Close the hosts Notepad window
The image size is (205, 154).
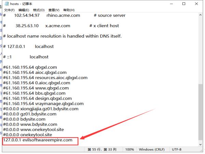pos(196,4)
